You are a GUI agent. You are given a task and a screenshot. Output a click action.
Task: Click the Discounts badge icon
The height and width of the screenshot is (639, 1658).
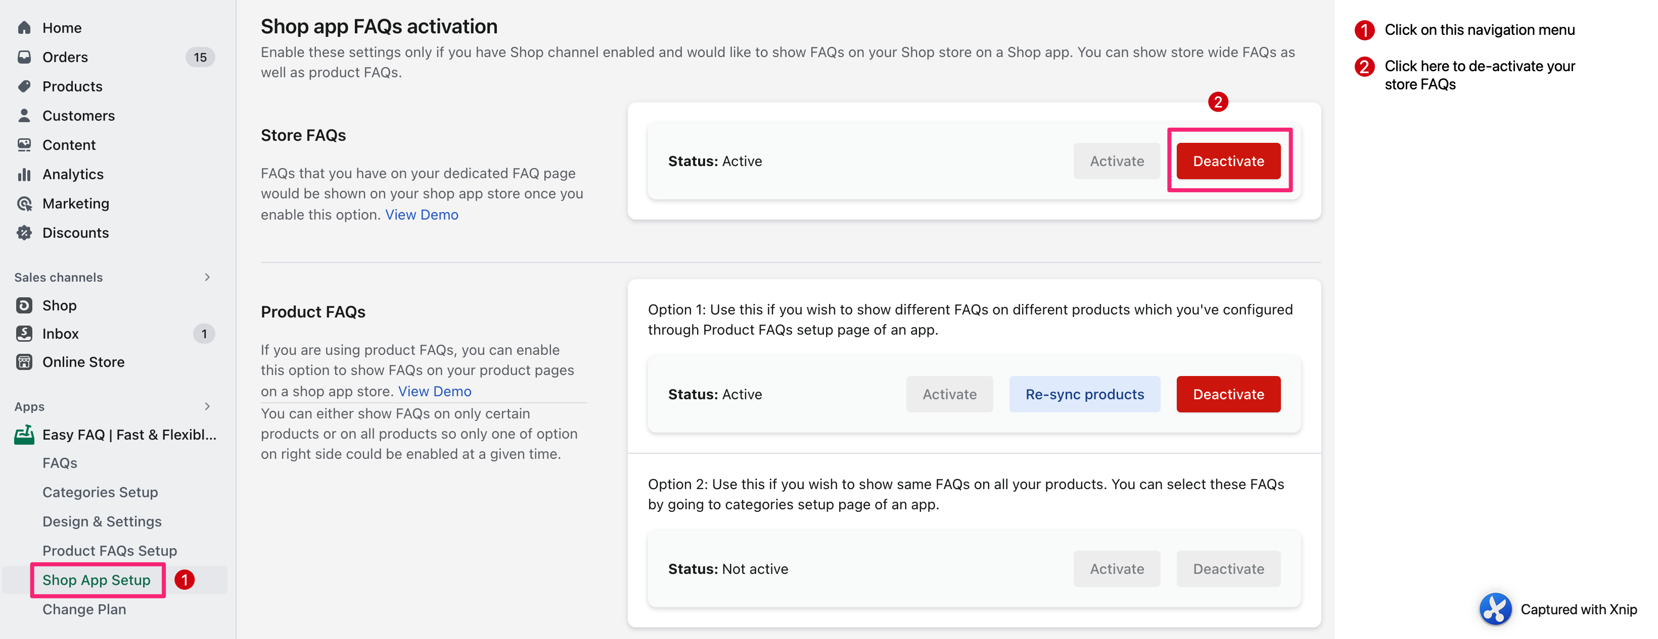pyautogui.click(x=24, y=233)
